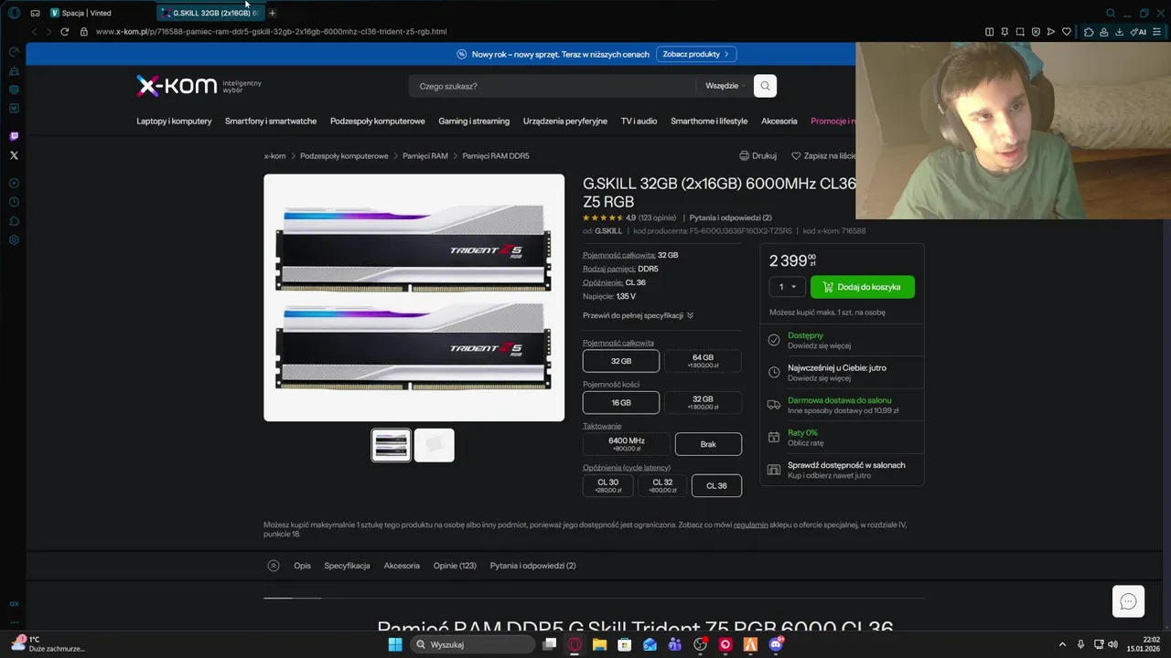
Task: Search tabs with the magnifier icon
Action: pos(1111,13)
